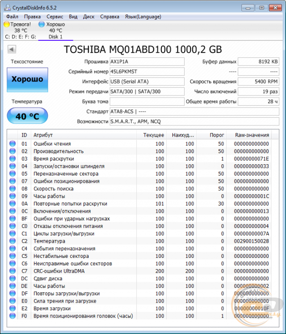Open the Файл menu

12,17
